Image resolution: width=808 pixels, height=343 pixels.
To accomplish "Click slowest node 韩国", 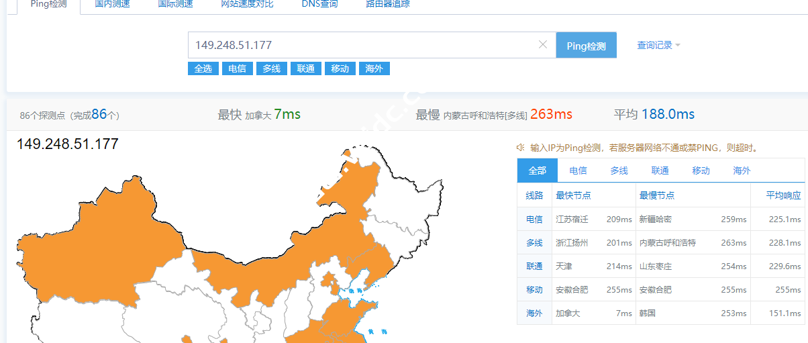I will [x=648, y=313].
